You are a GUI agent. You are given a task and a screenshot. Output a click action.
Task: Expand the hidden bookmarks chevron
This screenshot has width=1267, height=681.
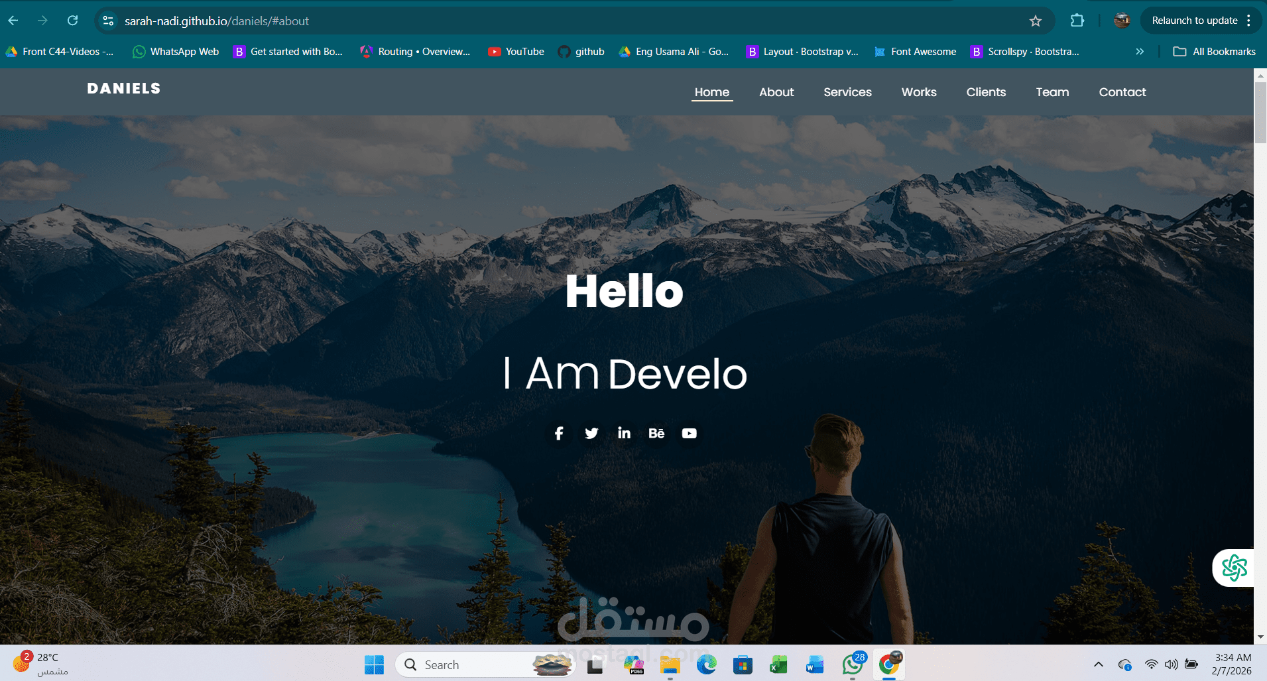tap(1140, 51)
